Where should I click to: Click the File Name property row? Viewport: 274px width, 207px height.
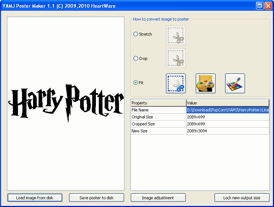click(x=200, y=110)
